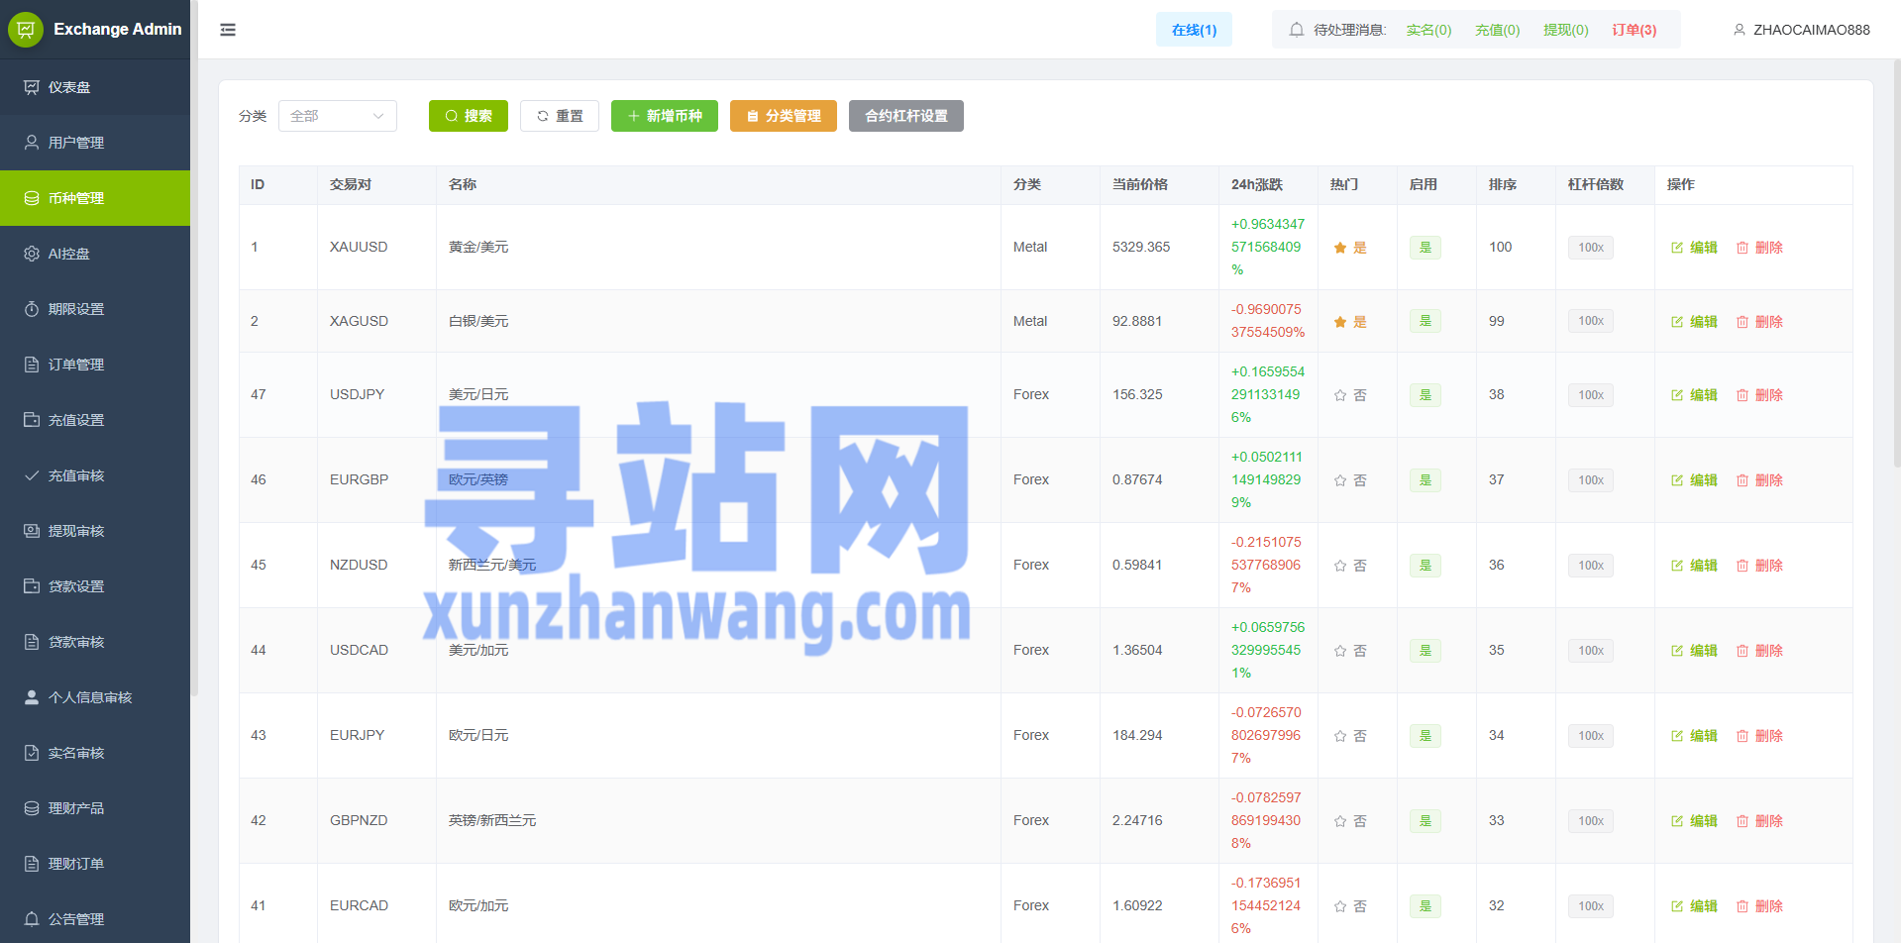Viewport: 1901px width, 943px height.
Task: Click the user avatar icon beside ZHAOCAIMAO888
Action: pyautogui.click(x=1739, y=30)
